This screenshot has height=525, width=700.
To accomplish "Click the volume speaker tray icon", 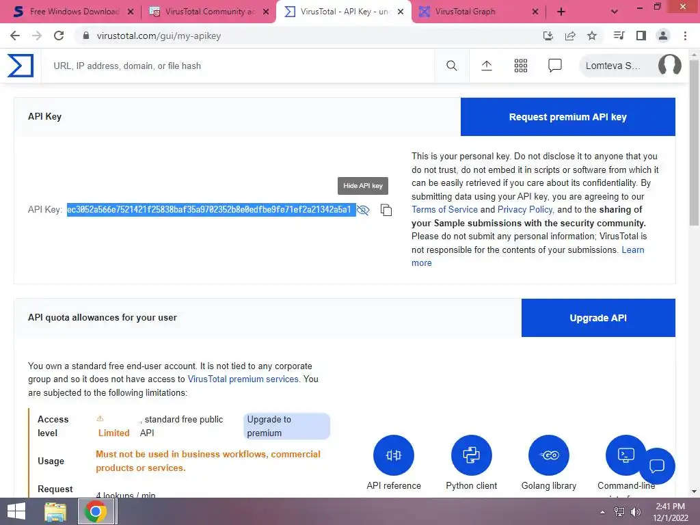I will (635, 512).
